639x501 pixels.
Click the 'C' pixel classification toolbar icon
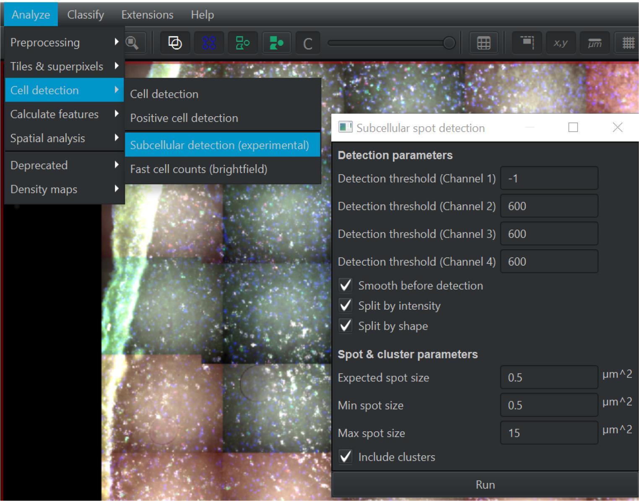(308, 43)
